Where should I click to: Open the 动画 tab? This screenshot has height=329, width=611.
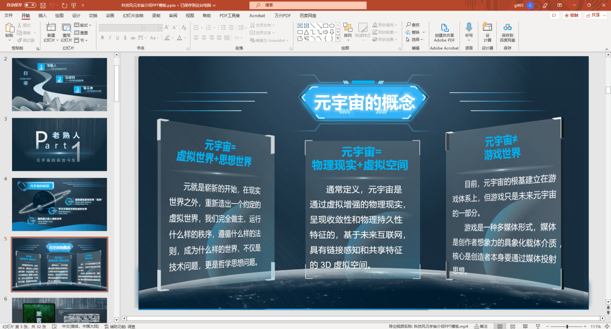pos(110,15)
